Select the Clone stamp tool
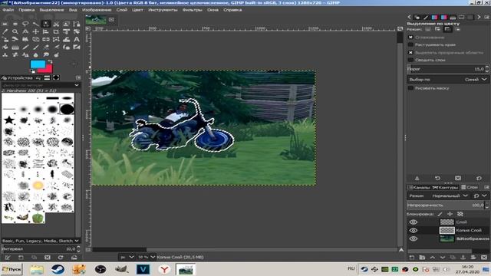Image resolution: width=491 pixels, height=276 pixels. pos(5,55)
